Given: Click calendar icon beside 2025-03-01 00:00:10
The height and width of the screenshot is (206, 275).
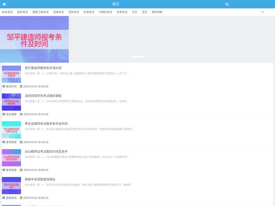Looking at the screenshot, I should [21, 198].
